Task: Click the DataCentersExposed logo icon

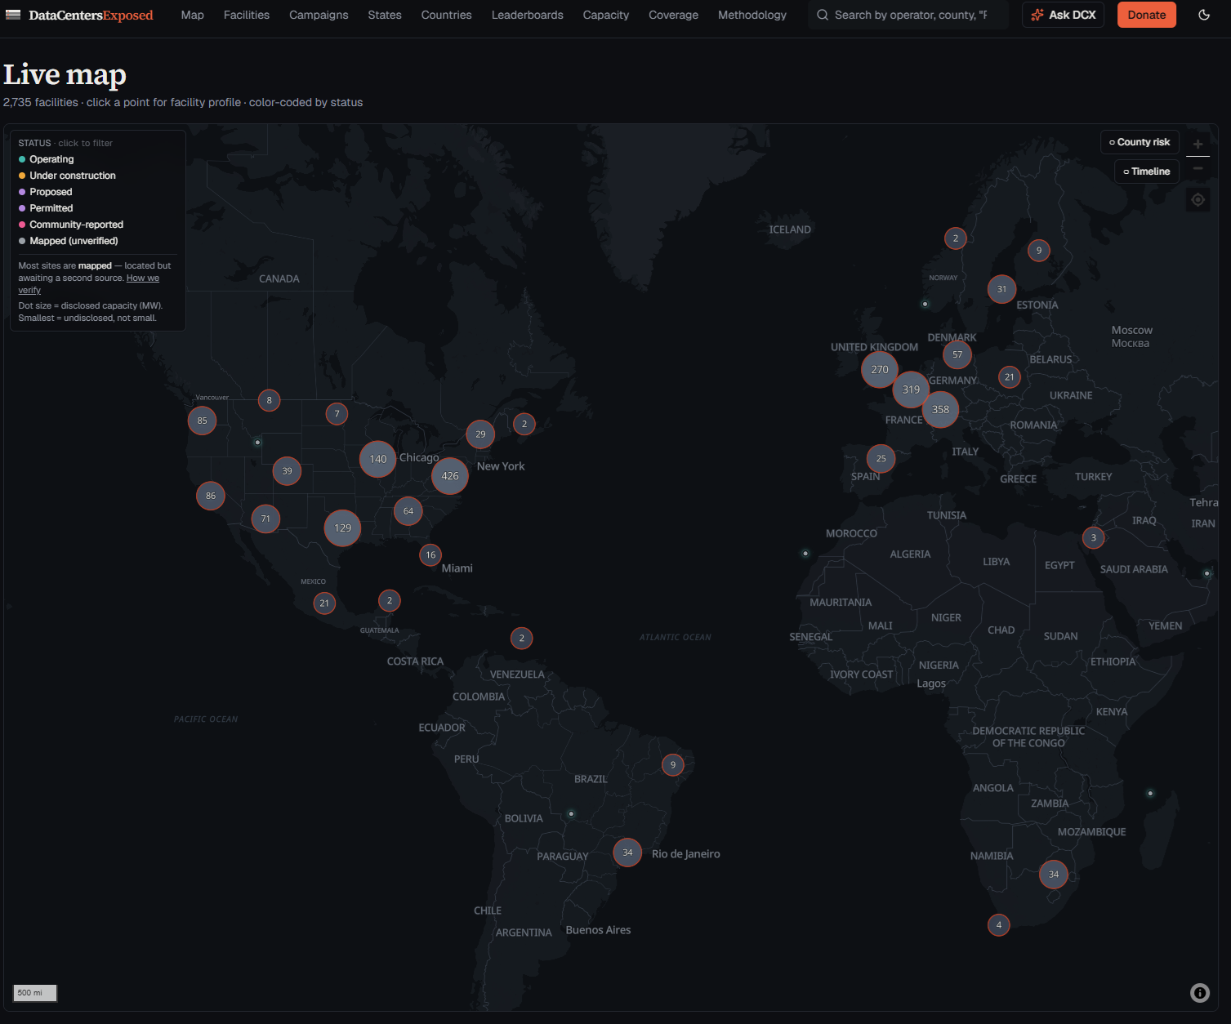Action: (13, 15)
